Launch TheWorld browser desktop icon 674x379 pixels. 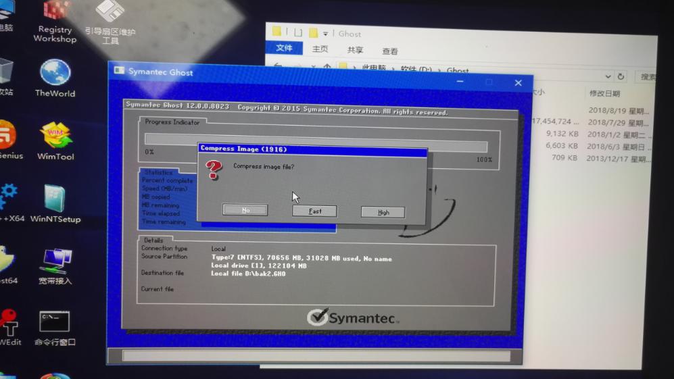[55, 78]
